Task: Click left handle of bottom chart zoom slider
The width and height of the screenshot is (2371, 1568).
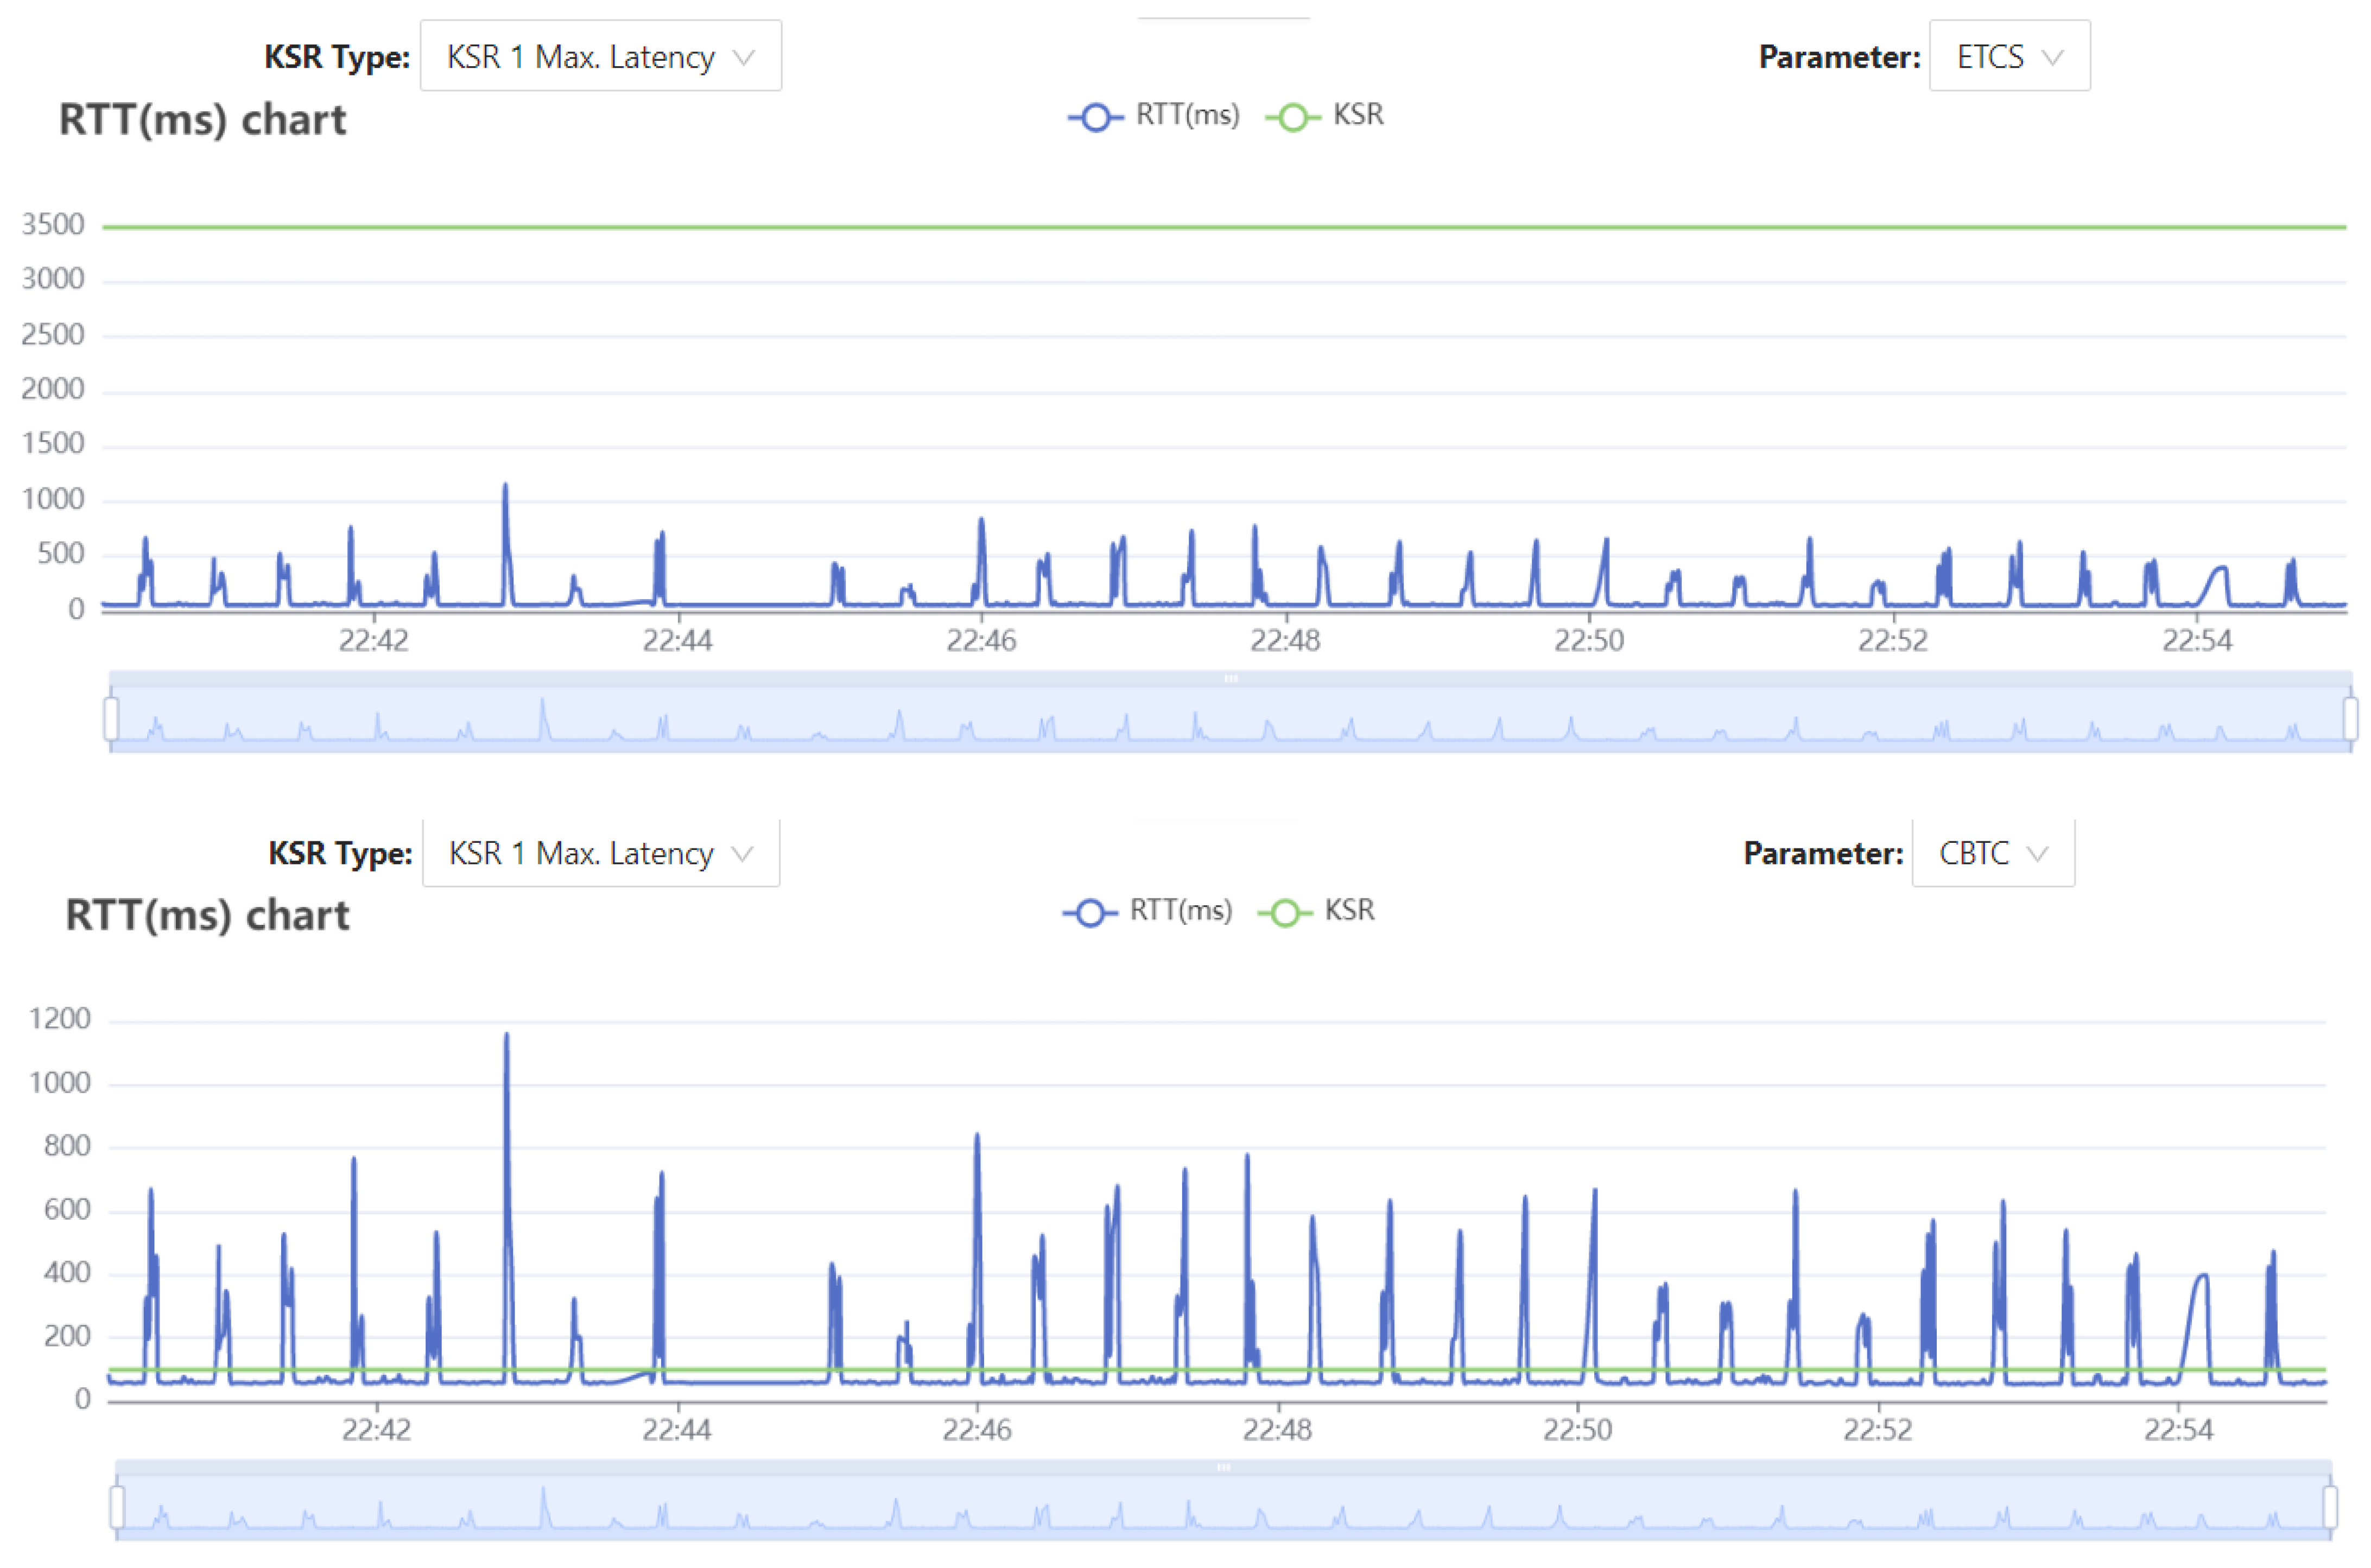Action: 117,1507
